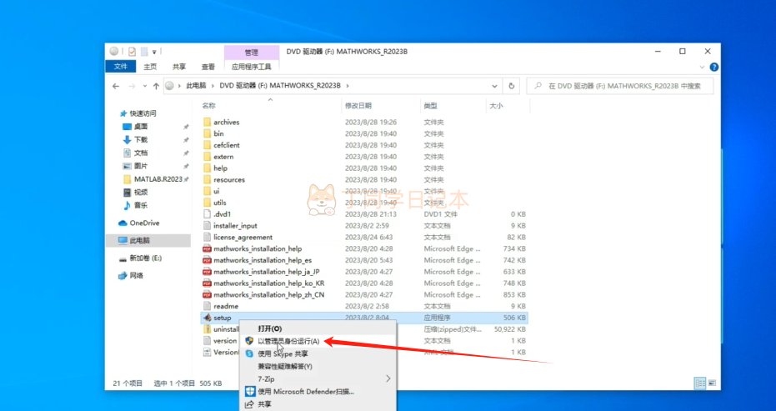
Task: Select the utils folder
Action: click(x=220, y=203)
